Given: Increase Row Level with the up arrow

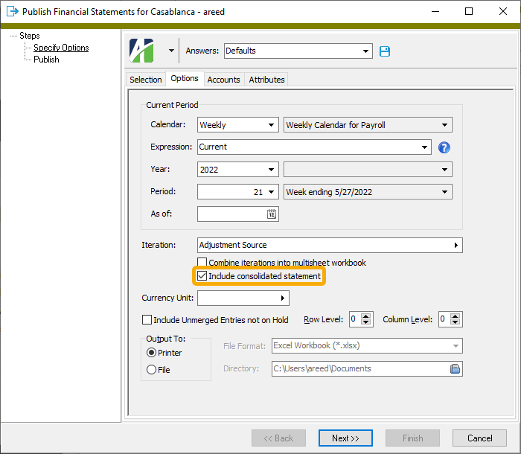Looking at the screenshot, I should click(x=366, y=316).
